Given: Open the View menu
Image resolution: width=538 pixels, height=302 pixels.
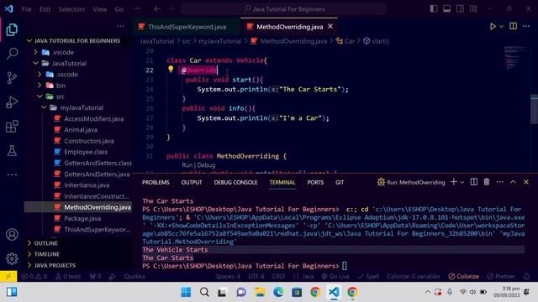Looking at the screenshot, I should coord(99,9).
